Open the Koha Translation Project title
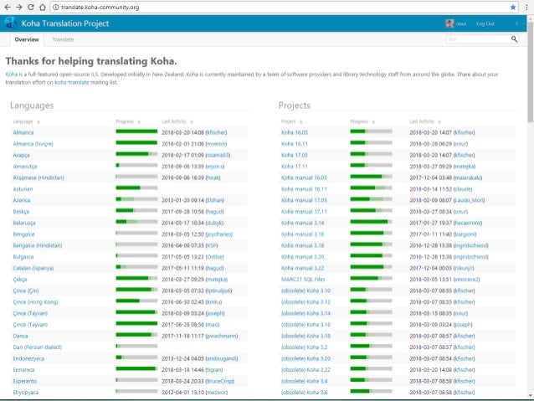Image resolution: width=534 pixels, height=401 pixels. pos(65,23)
